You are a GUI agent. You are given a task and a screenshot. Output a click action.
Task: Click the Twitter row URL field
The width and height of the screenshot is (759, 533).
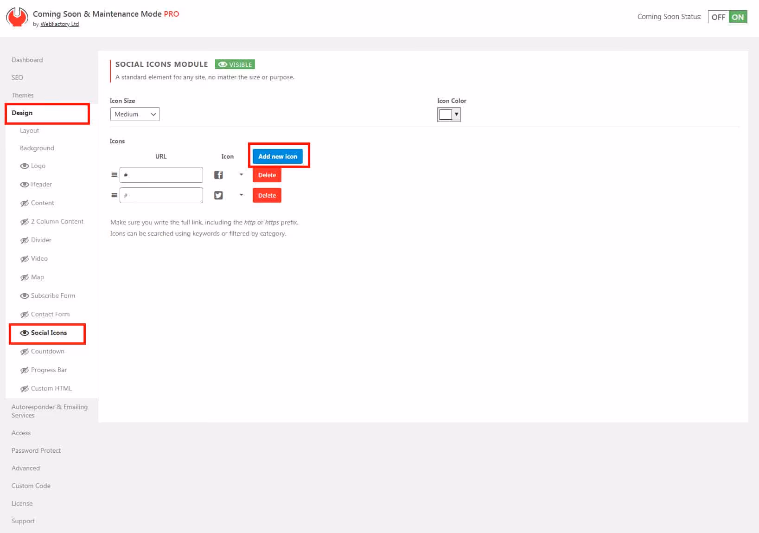pos(161,195)
